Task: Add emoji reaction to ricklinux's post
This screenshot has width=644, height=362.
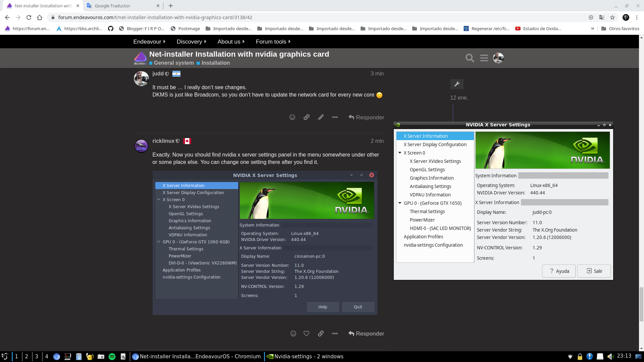Action: click(293, 334)
